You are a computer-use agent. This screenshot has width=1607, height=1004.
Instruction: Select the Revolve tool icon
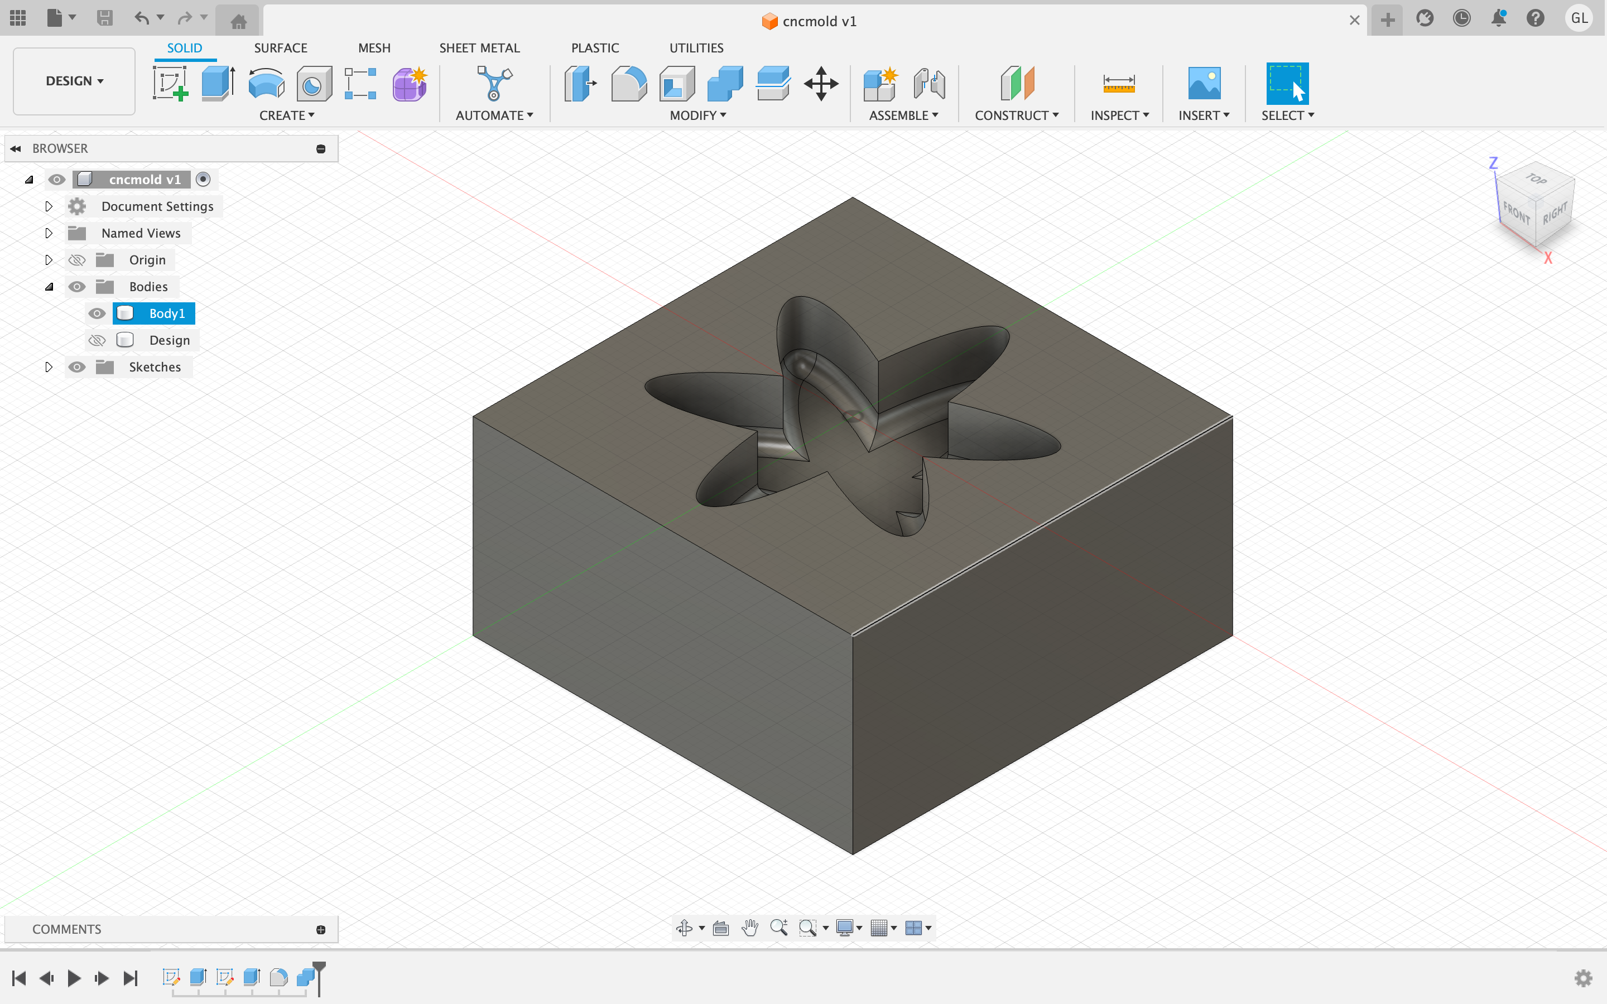pyautogui.click(x=266, y=84)
